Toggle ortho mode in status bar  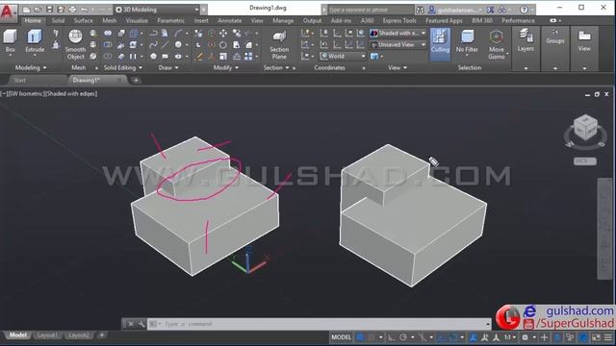pos(392,337)
